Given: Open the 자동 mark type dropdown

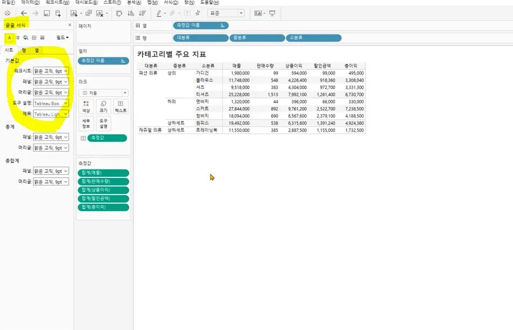Looking at the screenshot, I should pos(103,94).
